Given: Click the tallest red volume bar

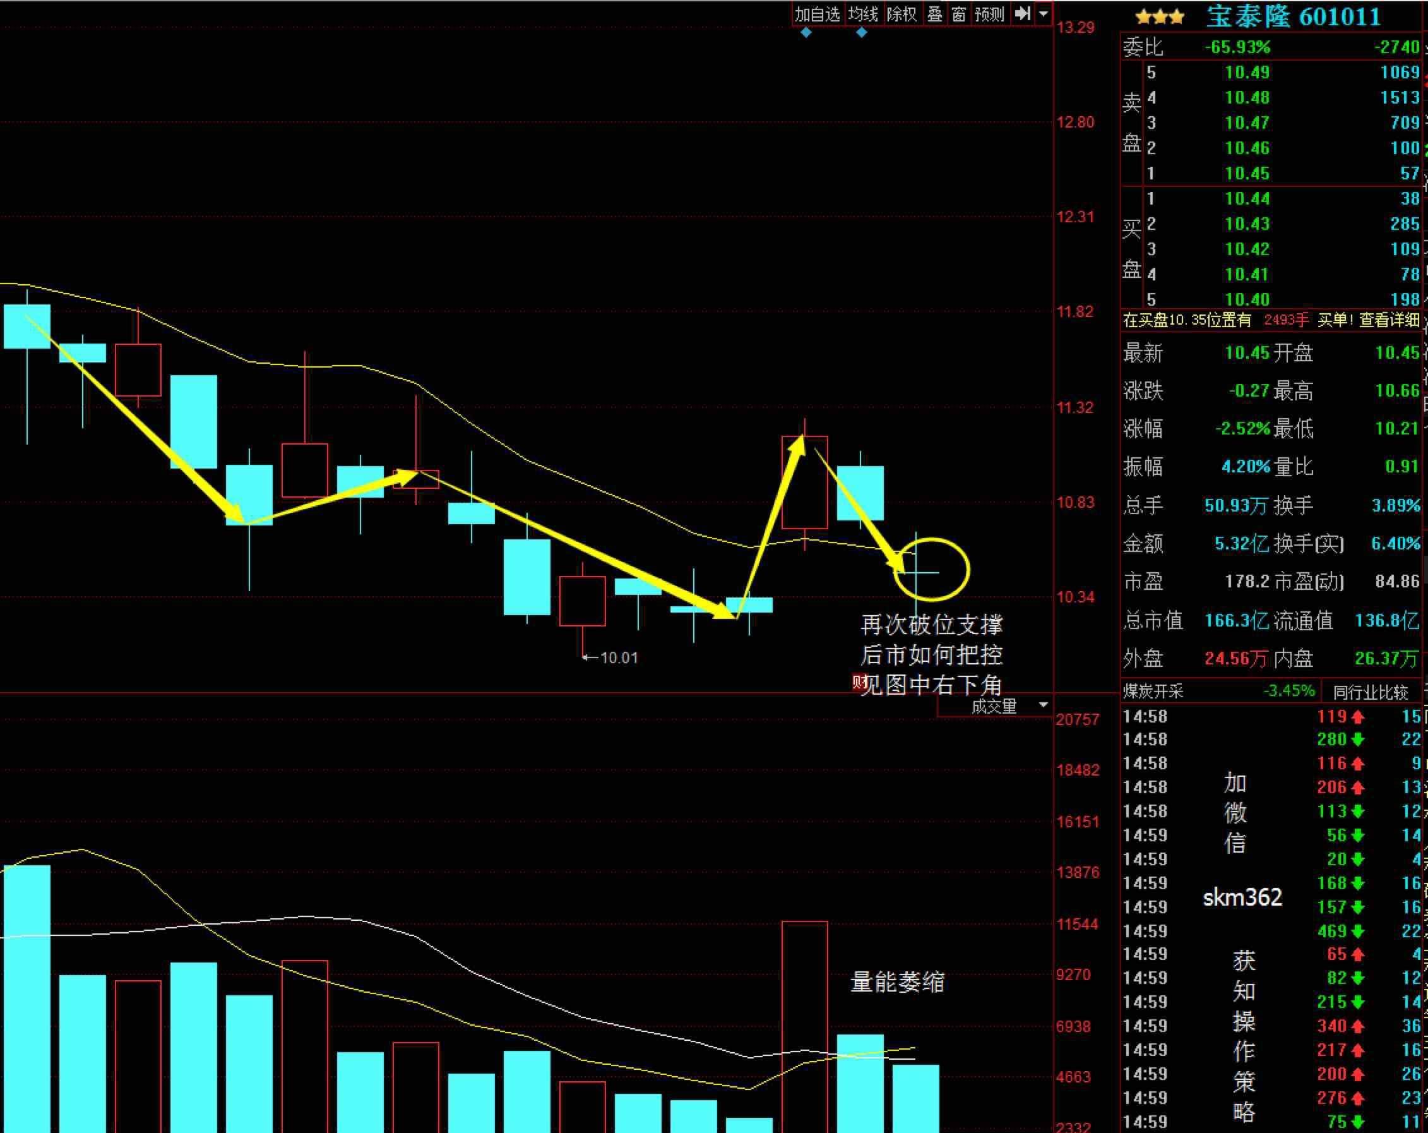Looking at the screenshot, I should pos(805,1026).
